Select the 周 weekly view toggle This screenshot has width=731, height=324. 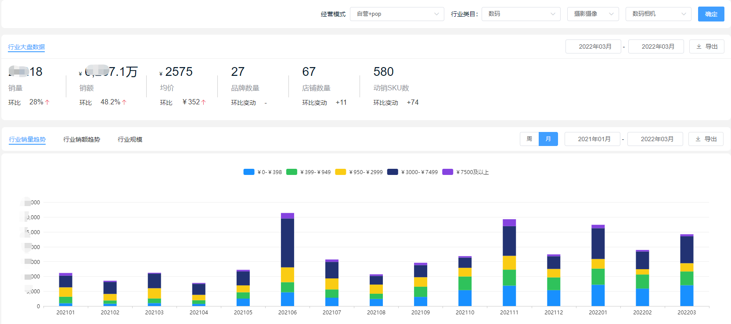coord(529,139)
